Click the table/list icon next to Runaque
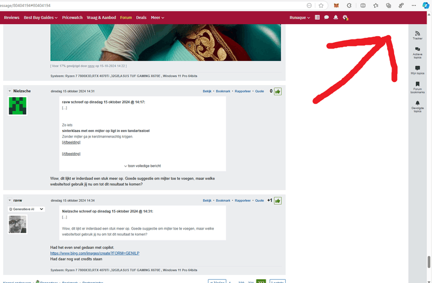This screenshot has width=432, height=283. tap(317, 17)
